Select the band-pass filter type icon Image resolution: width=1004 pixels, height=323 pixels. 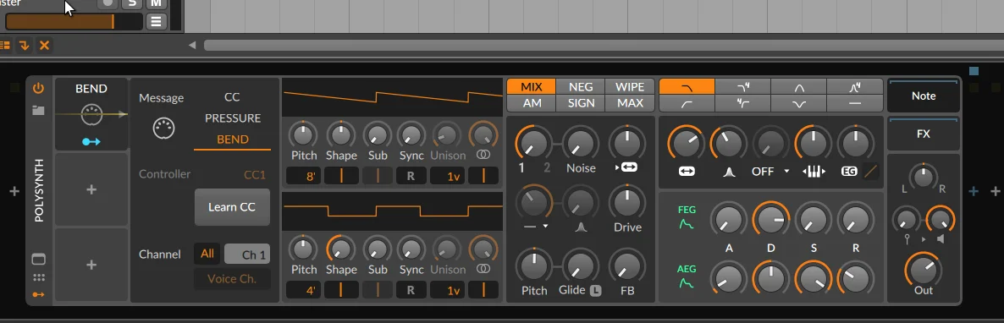point(798,87)
